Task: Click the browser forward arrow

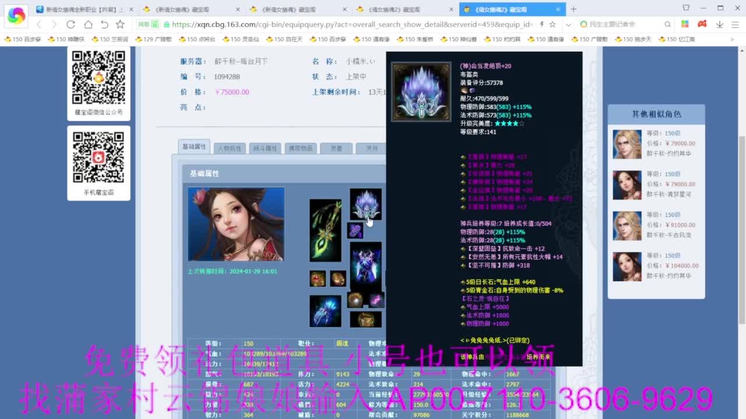Action: [54, 24]
